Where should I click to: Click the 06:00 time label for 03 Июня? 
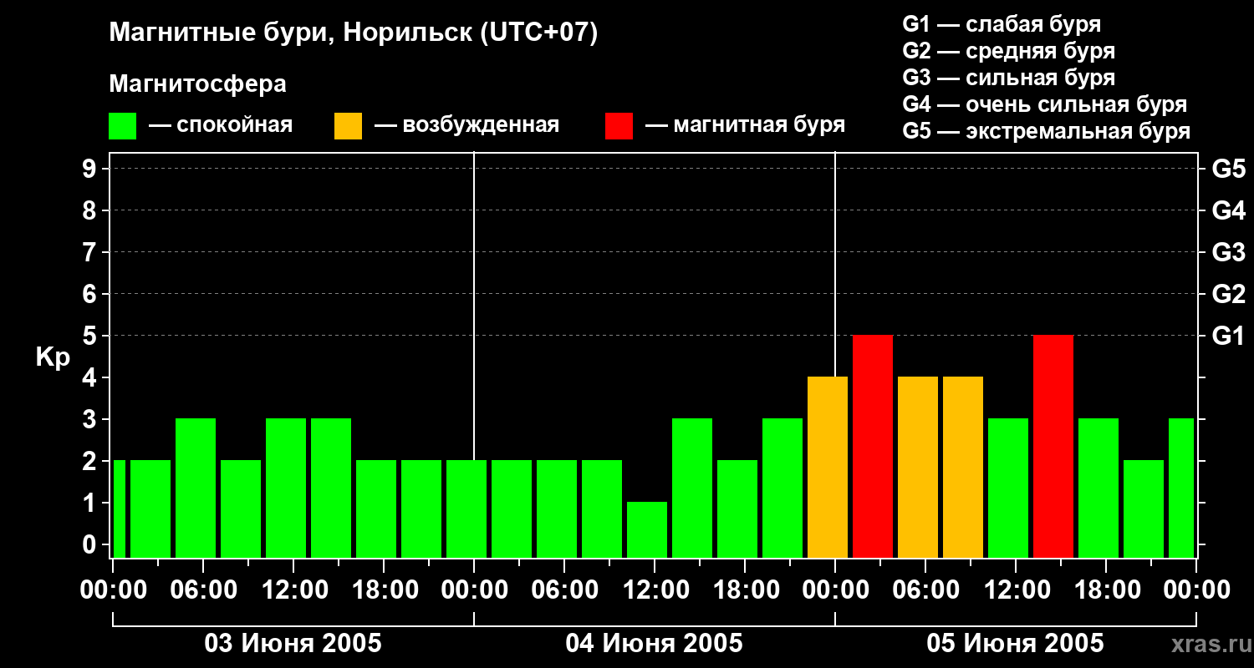(203, 590)
